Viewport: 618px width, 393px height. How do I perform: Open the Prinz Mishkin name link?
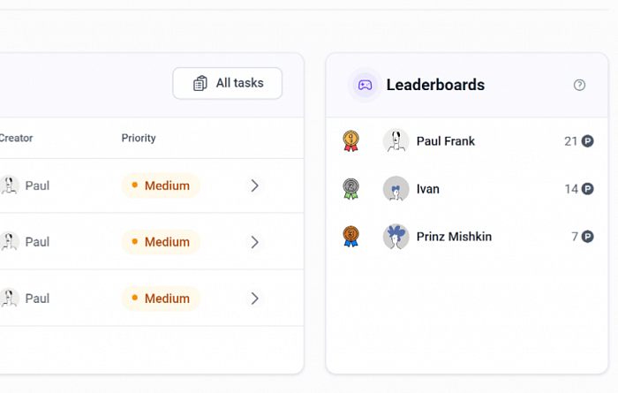point(454,237)
